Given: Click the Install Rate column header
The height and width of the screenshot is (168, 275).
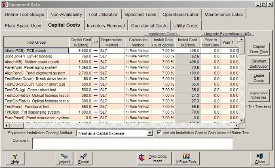Looking at the screenshot, I should tap(163, 42).
